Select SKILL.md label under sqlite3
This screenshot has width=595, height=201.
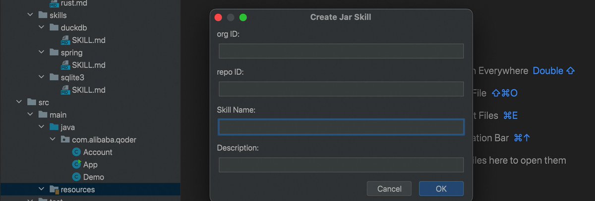tap(89, 90)
